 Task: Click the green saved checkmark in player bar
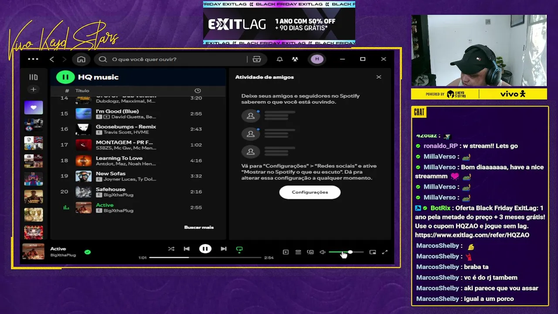(x=88, y=252)
